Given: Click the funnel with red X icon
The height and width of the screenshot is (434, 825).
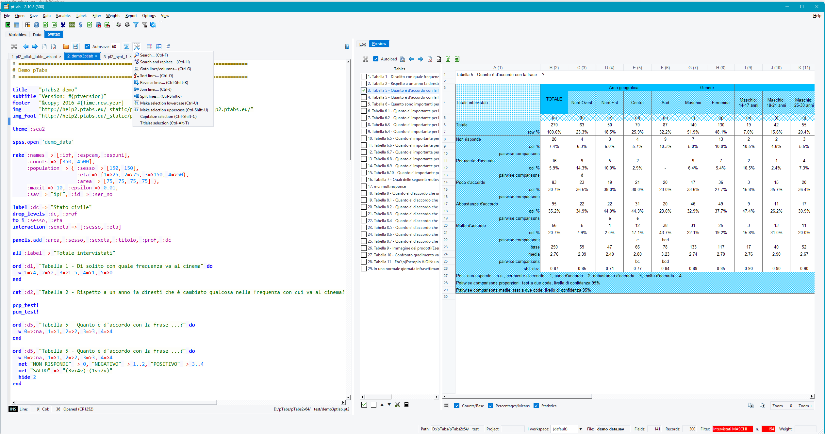Looking at the screenshot, I should point(144,25).
